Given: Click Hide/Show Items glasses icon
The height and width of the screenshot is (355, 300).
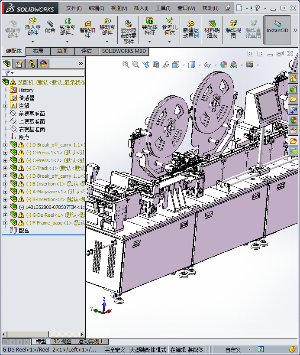Looking at the screenshot, I should point(207,65).
